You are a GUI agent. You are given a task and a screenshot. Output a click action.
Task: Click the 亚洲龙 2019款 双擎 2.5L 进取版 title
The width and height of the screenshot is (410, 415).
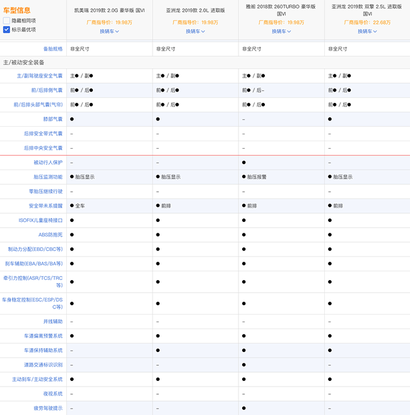click(367, 10)
